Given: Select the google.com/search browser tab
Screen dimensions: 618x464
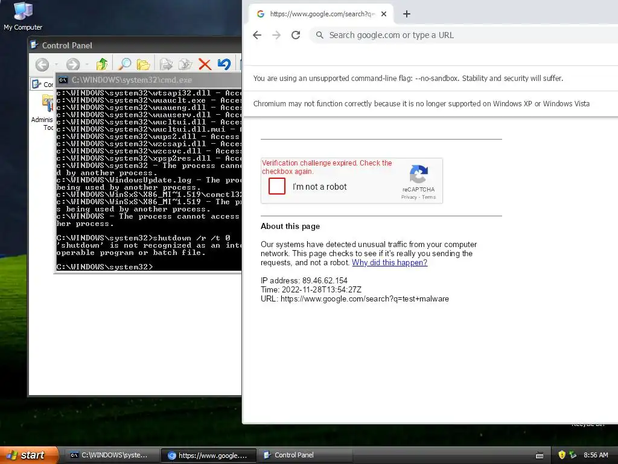Looking at the screenshot, I should coord(321,14).
